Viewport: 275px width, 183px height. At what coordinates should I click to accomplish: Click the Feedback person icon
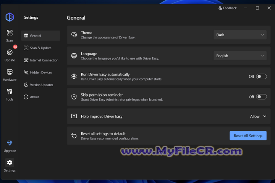(220, 8)
